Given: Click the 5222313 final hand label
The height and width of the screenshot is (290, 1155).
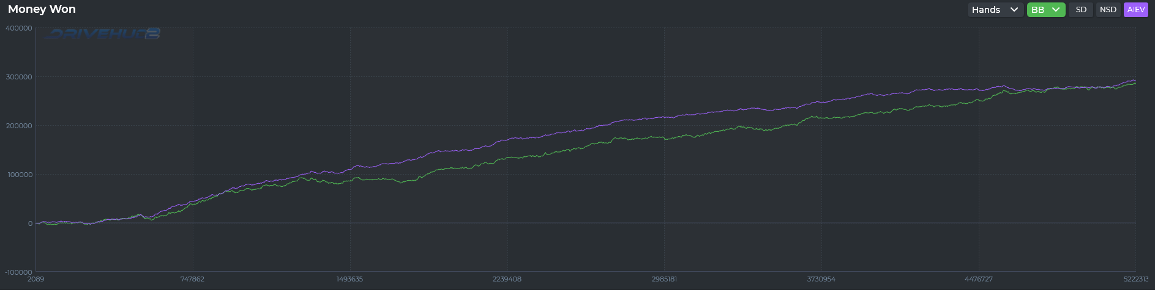Looking at the screenshot, I should (x=1134, y=279).
